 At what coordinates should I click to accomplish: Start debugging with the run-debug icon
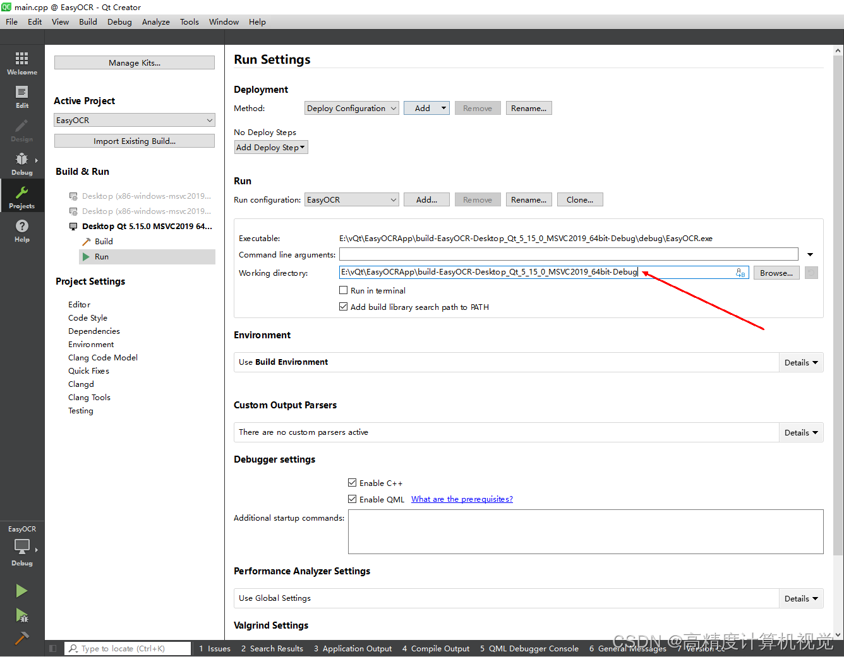(x=21, y=615)
